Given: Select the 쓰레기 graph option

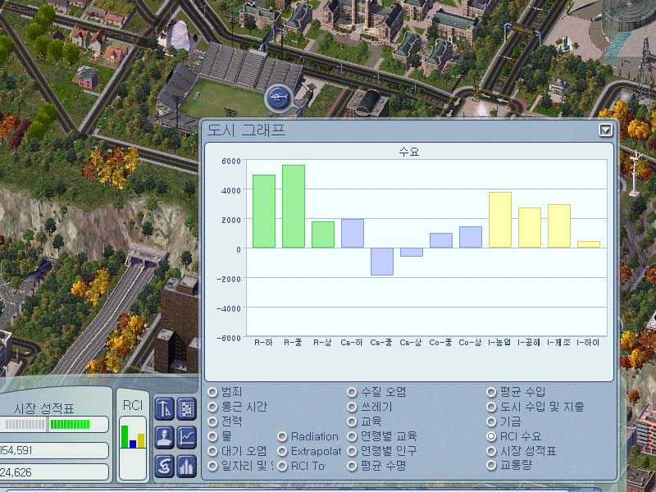Looking at the screenshot, I should click(x=352, y=407).
